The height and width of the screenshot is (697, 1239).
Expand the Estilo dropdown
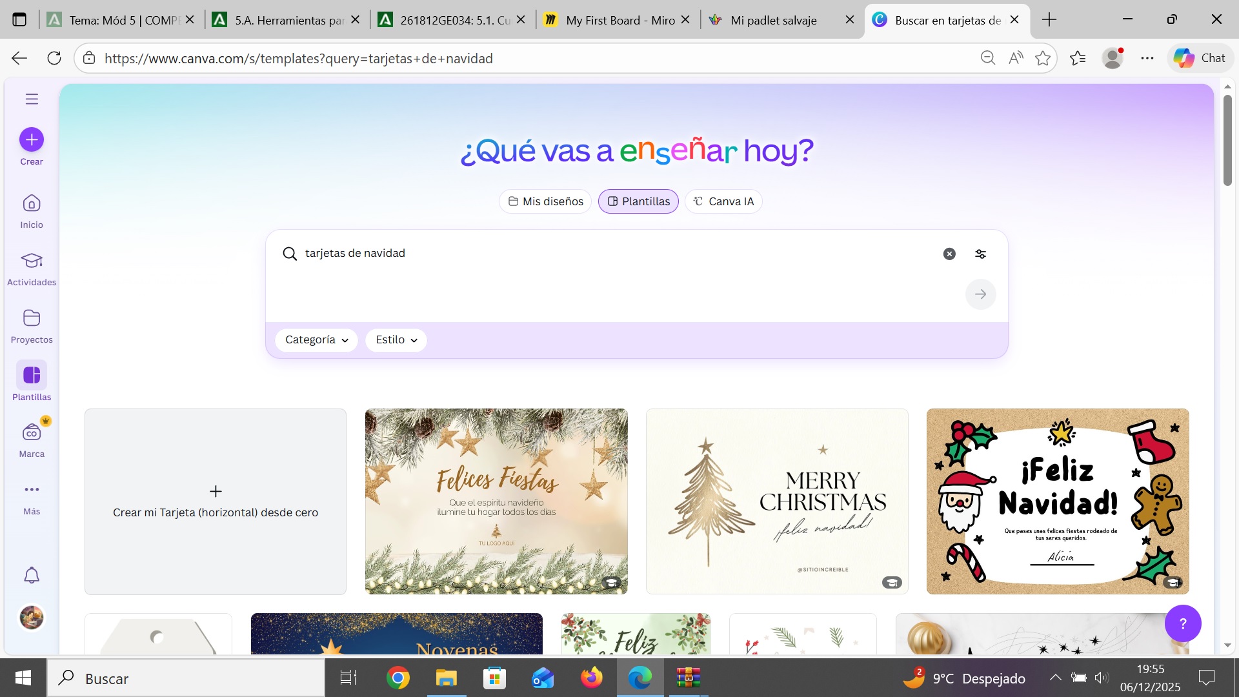tap(396, 340)
